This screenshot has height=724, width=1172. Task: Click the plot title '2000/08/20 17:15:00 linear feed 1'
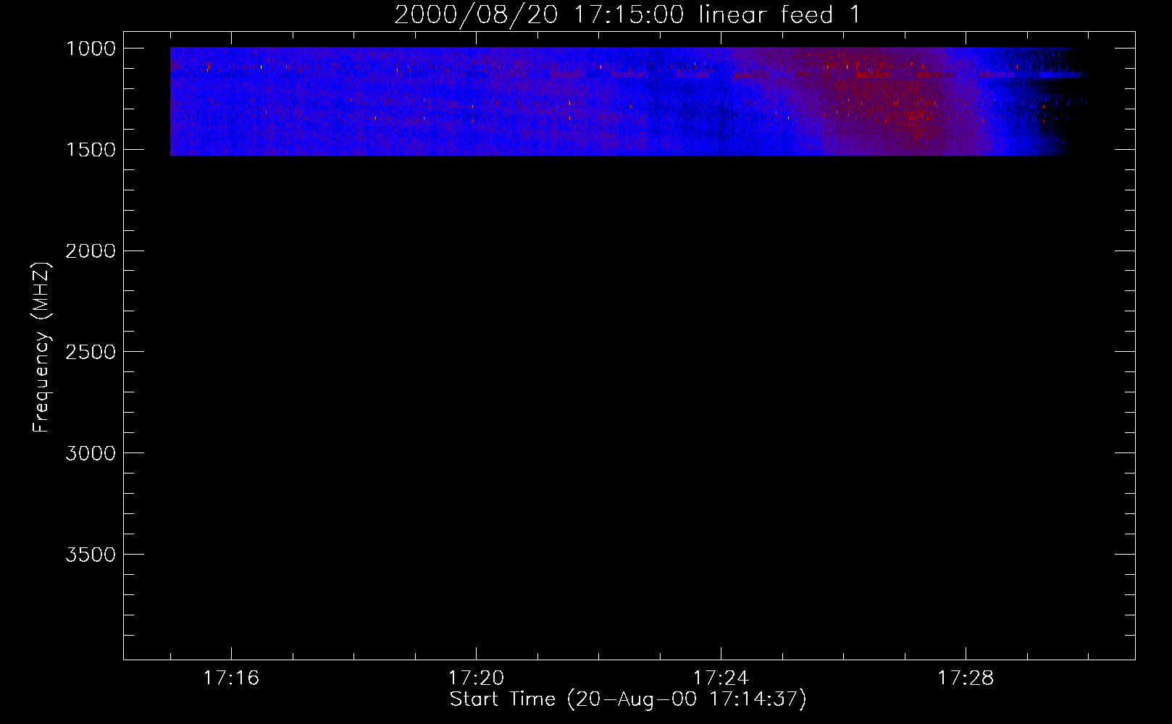click(x=627, y=14)
